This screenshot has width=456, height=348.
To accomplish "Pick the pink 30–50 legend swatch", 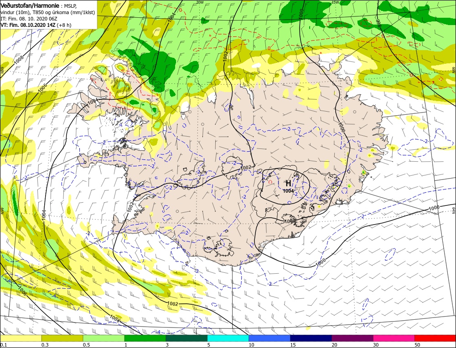I will pyautogui.click(x=394, y=338).
